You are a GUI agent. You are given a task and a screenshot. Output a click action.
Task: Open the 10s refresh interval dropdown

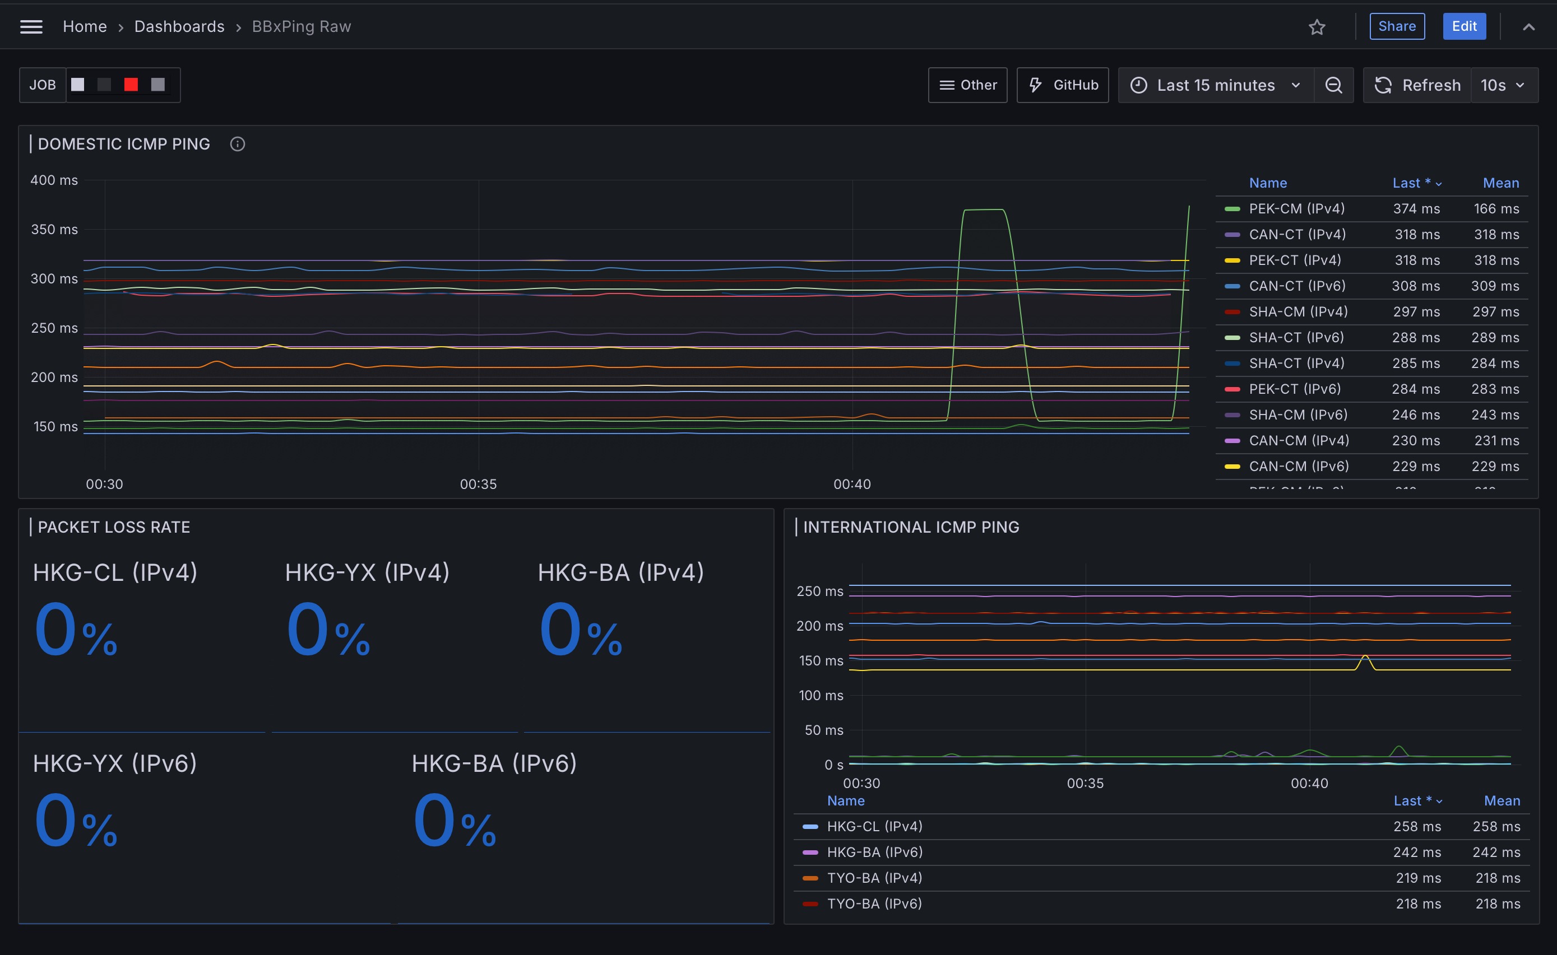[x=1504, y=85]
